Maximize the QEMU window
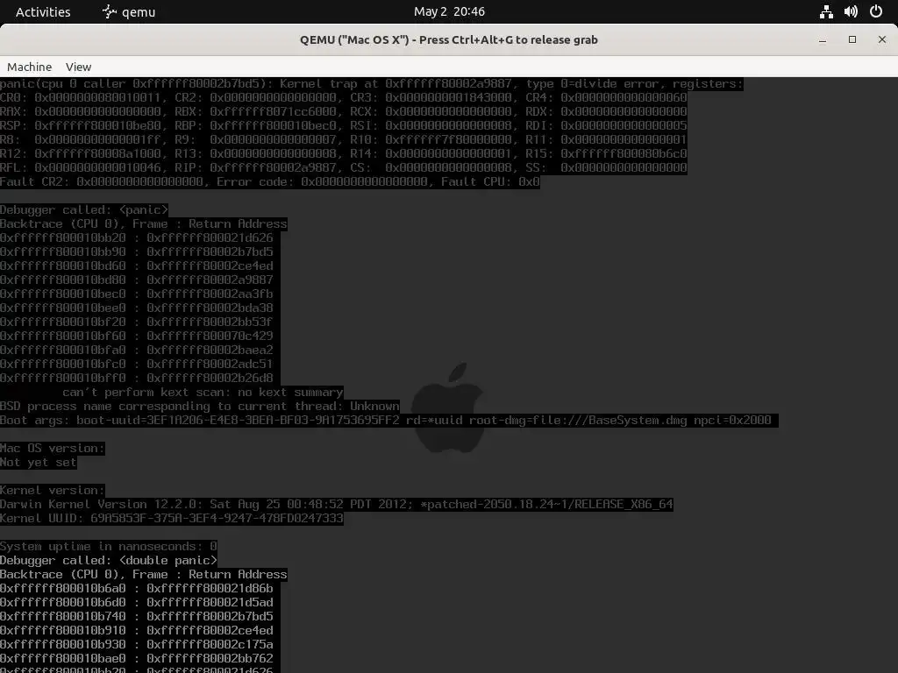Screen dimensions: 898x673 [x=852, y=39]
